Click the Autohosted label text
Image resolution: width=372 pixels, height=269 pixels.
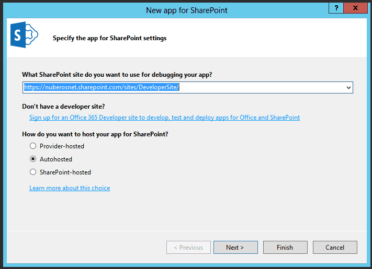(x=56, y=159)
